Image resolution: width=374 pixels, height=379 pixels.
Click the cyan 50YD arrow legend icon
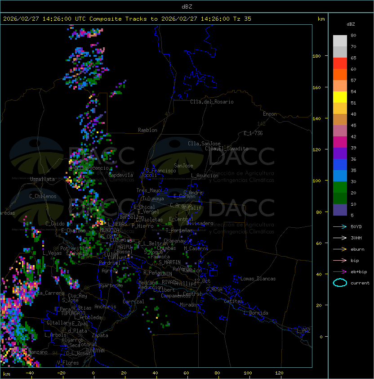coord(340,226)
